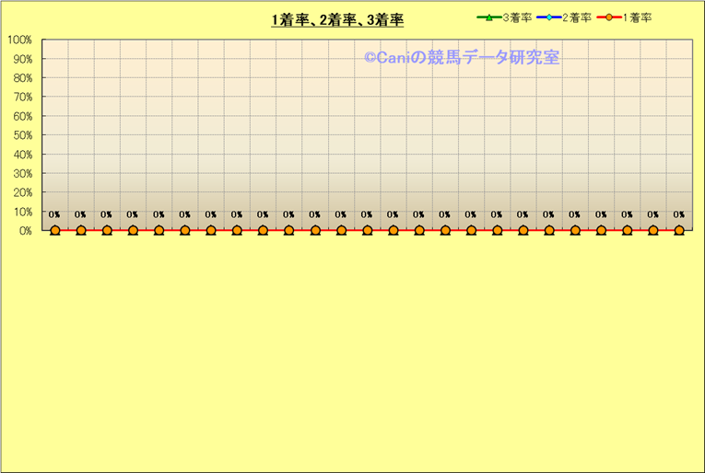The height and width of the screenshot is (473, 705).
Task: Select the 1着率 legend text label
Action: pos(636,17)
